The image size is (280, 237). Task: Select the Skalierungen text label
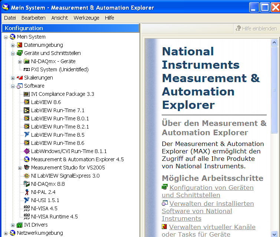39,78
